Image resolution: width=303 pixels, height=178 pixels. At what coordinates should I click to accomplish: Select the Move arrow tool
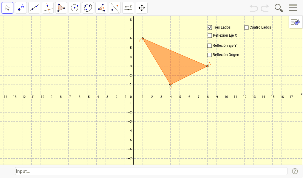(7, 8)
